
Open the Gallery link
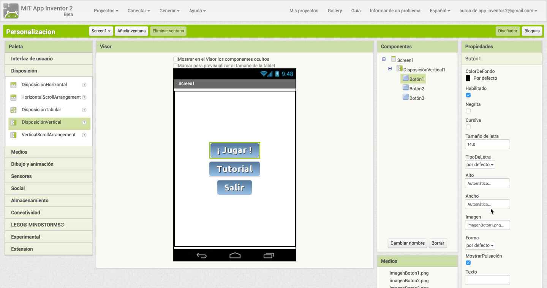pos(335,11)
